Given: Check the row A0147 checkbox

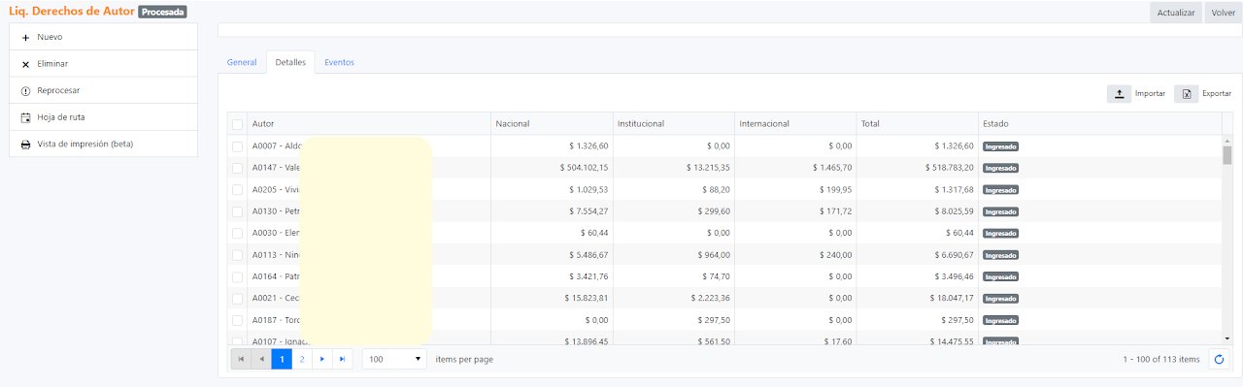Looking at the screenshot, I should click(x=237, y=168).
